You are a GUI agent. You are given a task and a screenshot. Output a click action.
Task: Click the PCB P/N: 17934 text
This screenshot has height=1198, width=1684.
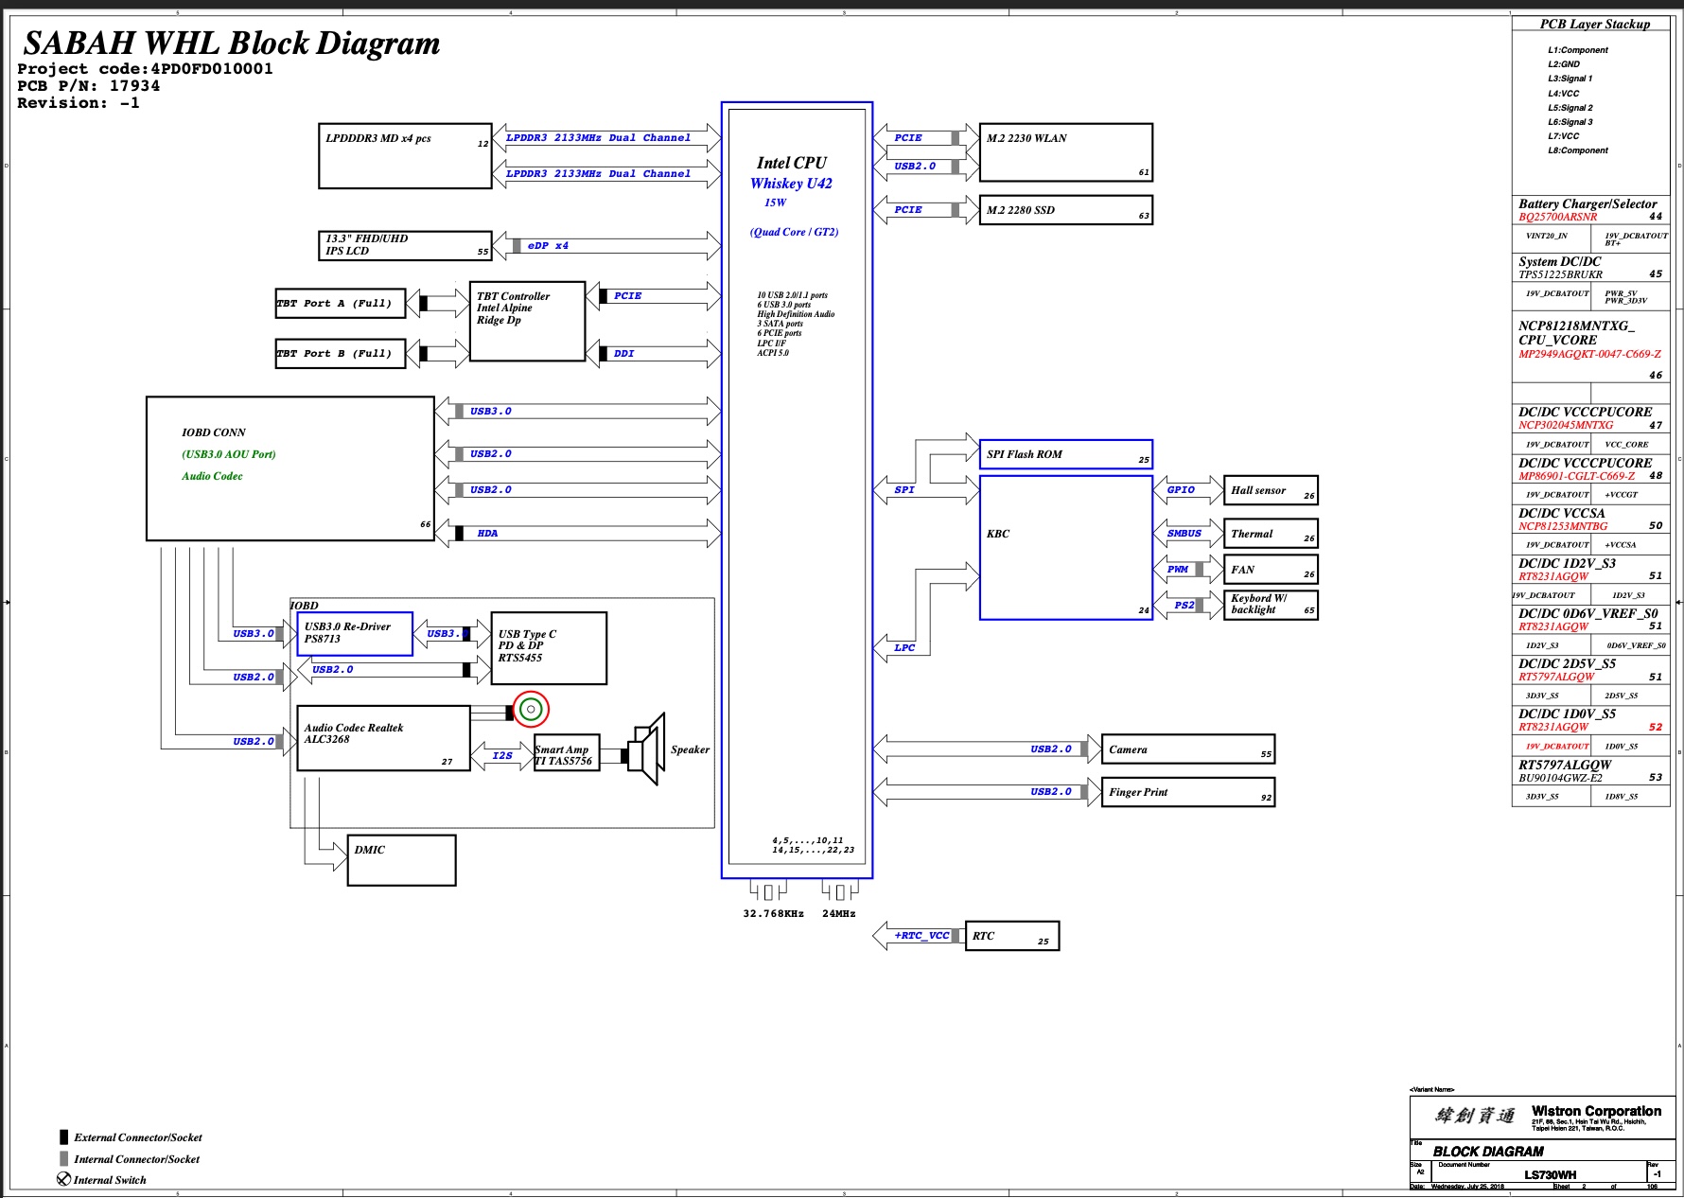point(88,86)
